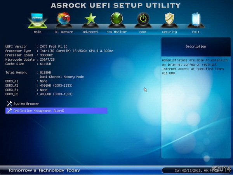The image size is (233, 175).
Task: Click the Description panel heading
Action: click(196, 46)
